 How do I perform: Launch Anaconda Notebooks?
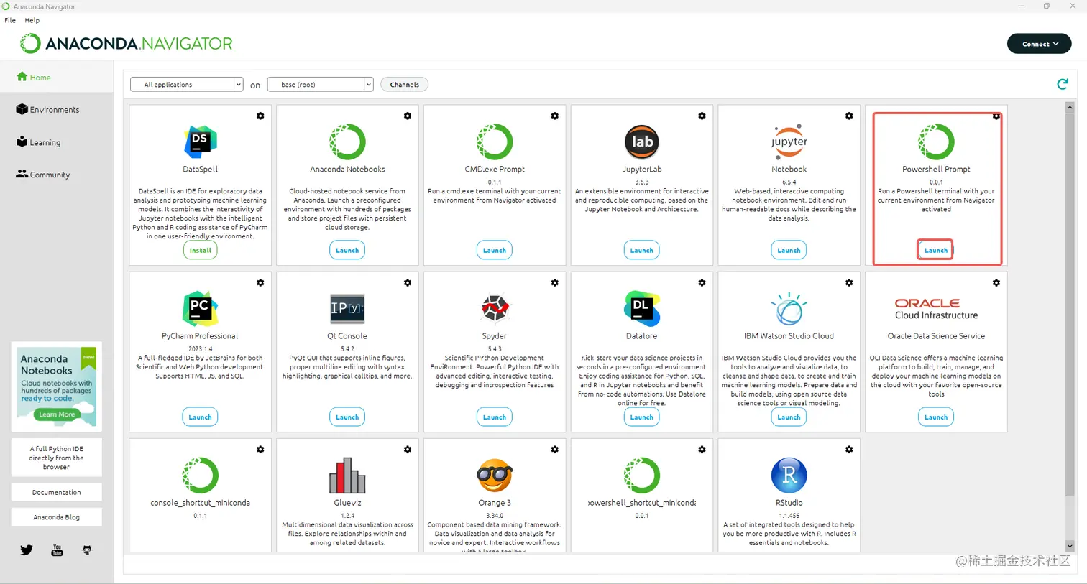347,250
